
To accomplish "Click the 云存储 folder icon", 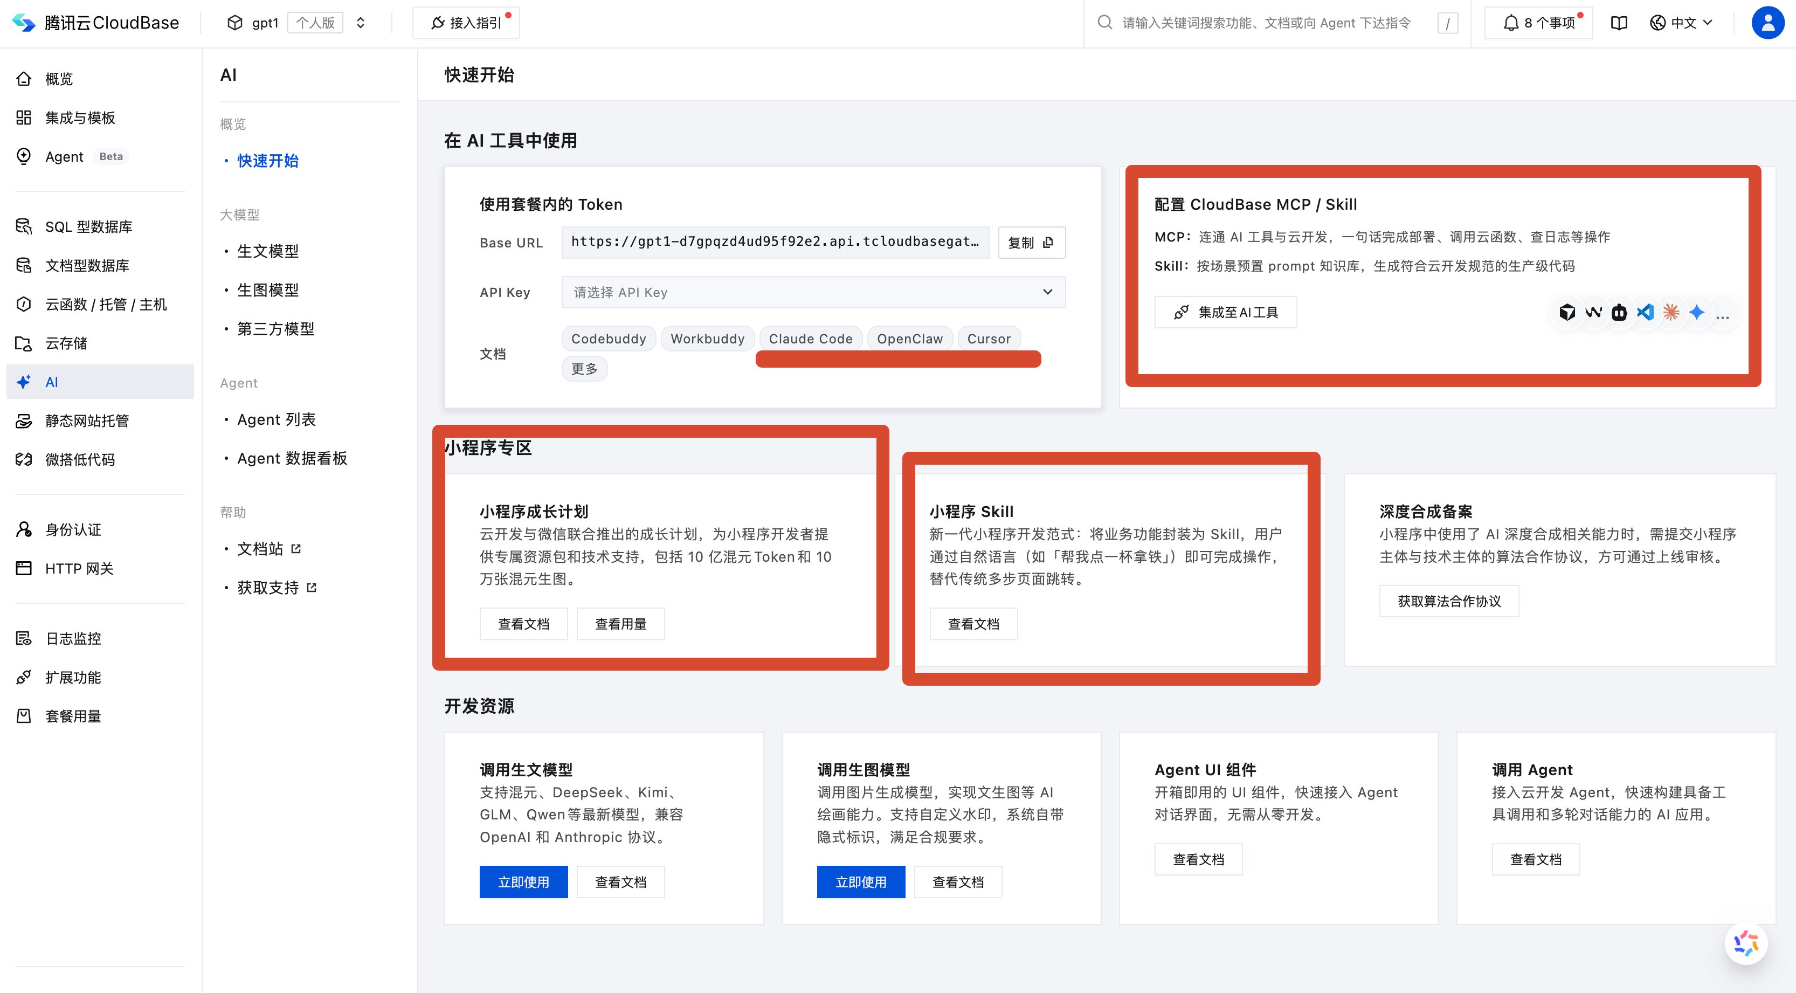I will coord(24,343).
